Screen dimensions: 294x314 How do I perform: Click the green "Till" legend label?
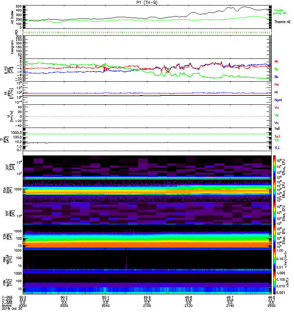[x=276, y=140]
